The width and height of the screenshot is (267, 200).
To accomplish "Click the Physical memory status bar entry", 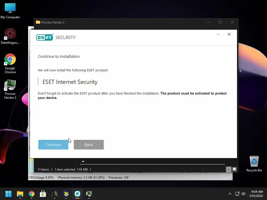I will pyautogui.click(x=81, y=178).
